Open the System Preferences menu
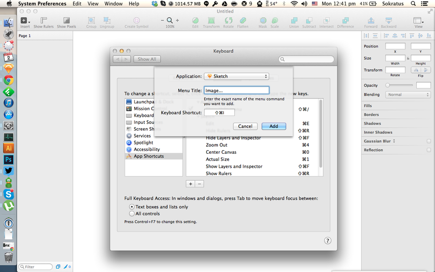Image resolution: width=435 pixels, height=272 pixels. pos(42,3)
